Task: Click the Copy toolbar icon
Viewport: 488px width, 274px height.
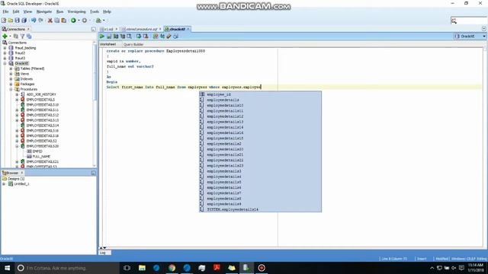Action: click(56, 21)
